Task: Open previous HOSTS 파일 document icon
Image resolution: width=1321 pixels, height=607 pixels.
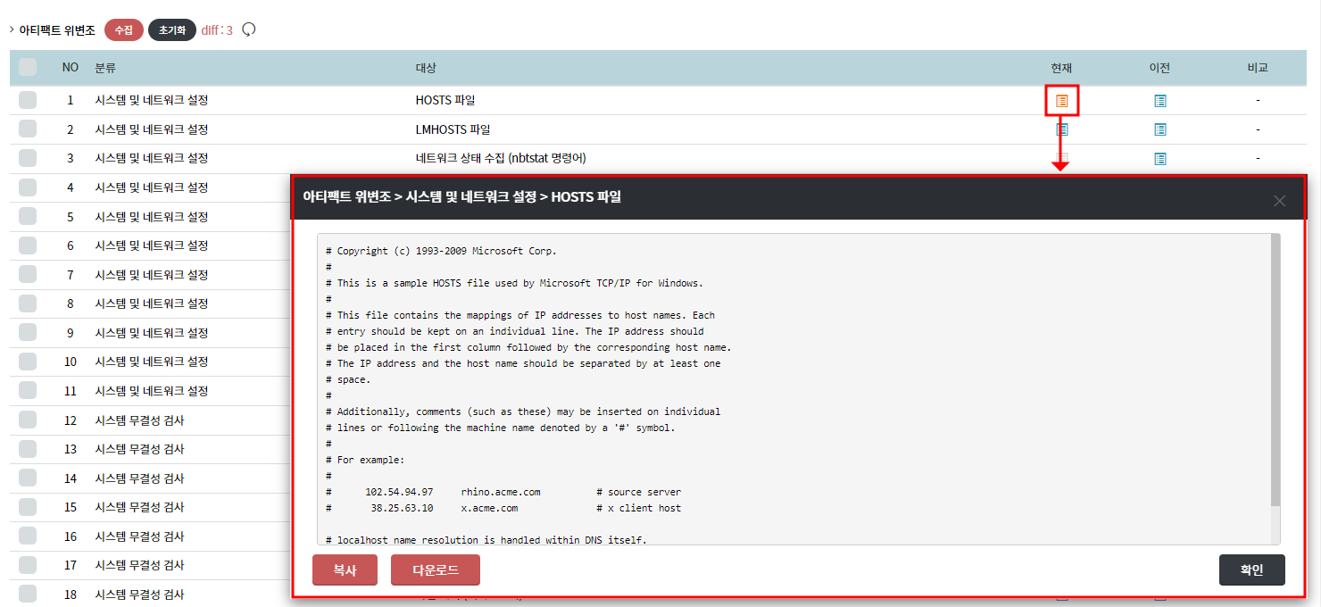Action: pyautogui.click(x=1159, y=101)
